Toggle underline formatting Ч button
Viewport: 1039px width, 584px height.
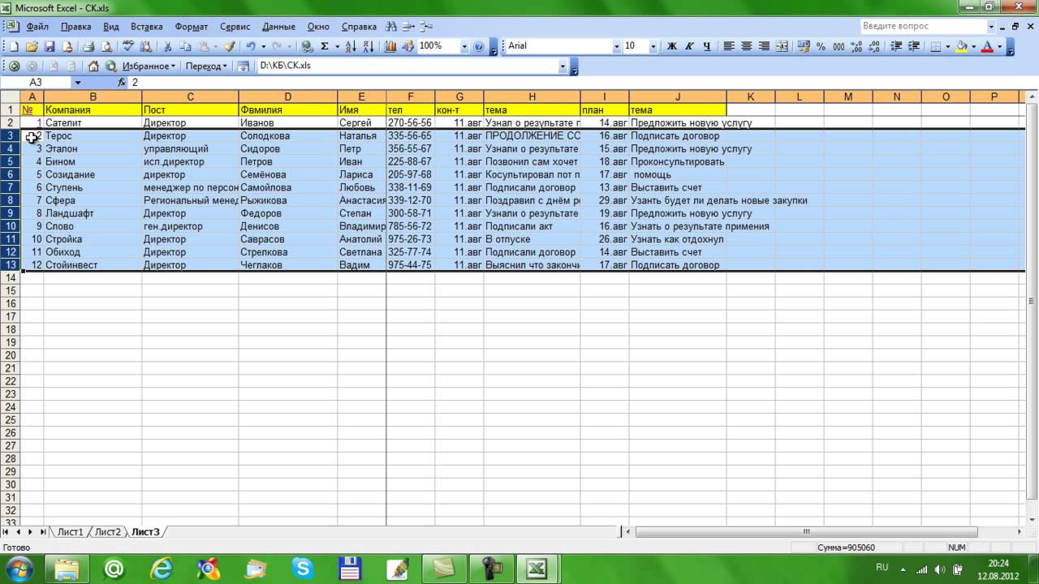[707, 46]
